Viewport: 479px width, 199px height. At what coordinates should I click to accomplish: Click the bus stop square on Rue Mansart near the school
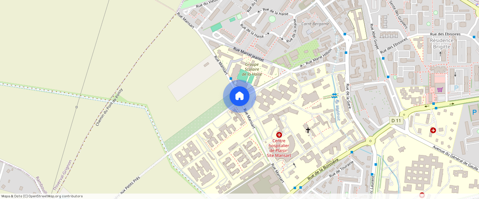(231, 79)
